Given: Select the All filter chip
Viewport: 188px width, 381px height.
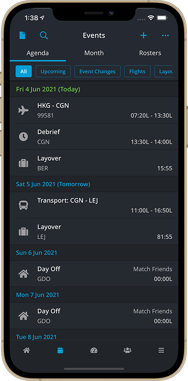Looking at the screenshot, I should [x=23, y=71].
